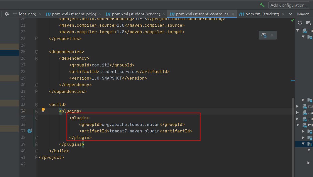Switch to pom.xml (student_pojo) tab
313x177 pixels.
(x=74, y=14)
